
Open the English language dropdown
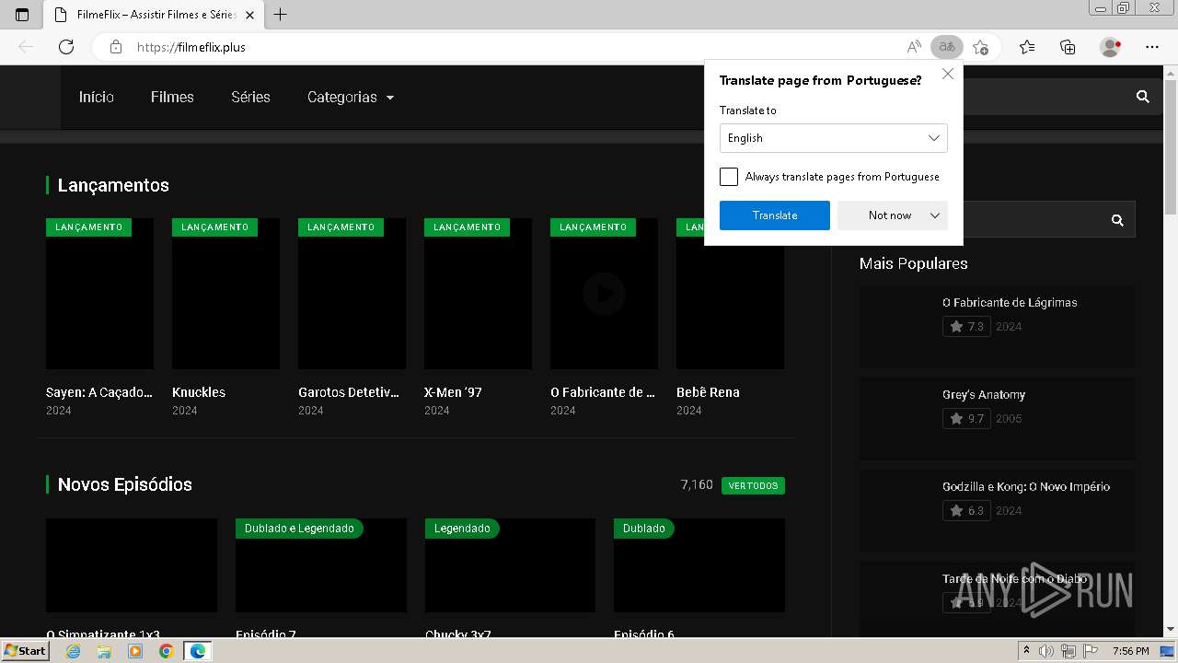pyautogui.click(x=834, y=138)
